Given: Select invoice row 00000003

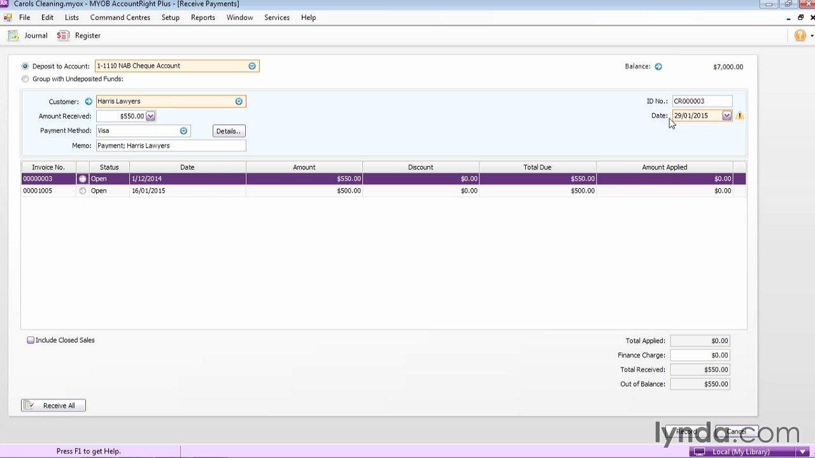Looking at the screenshot, I should click(x=383, y=179).
